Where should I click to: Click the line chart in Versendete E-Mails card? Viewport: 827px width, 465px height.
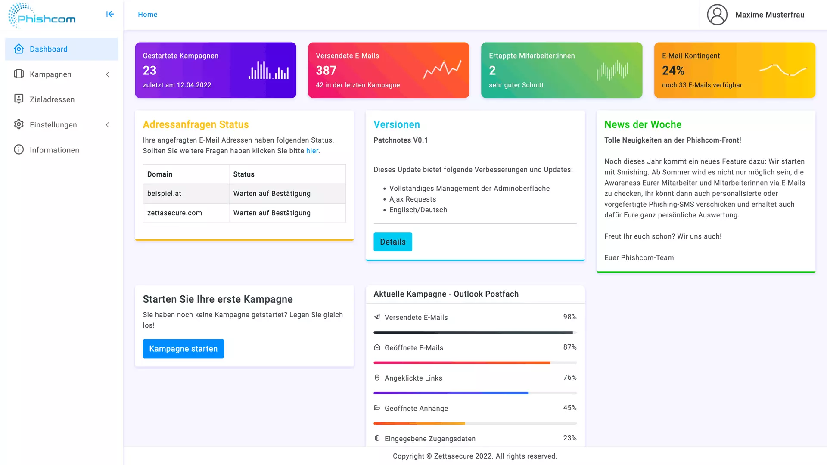(x=442, y=69)
